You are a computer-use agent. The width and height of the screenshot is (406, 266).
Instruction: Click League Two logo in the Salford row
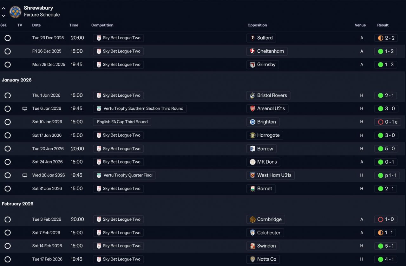(x=99, y=38)
